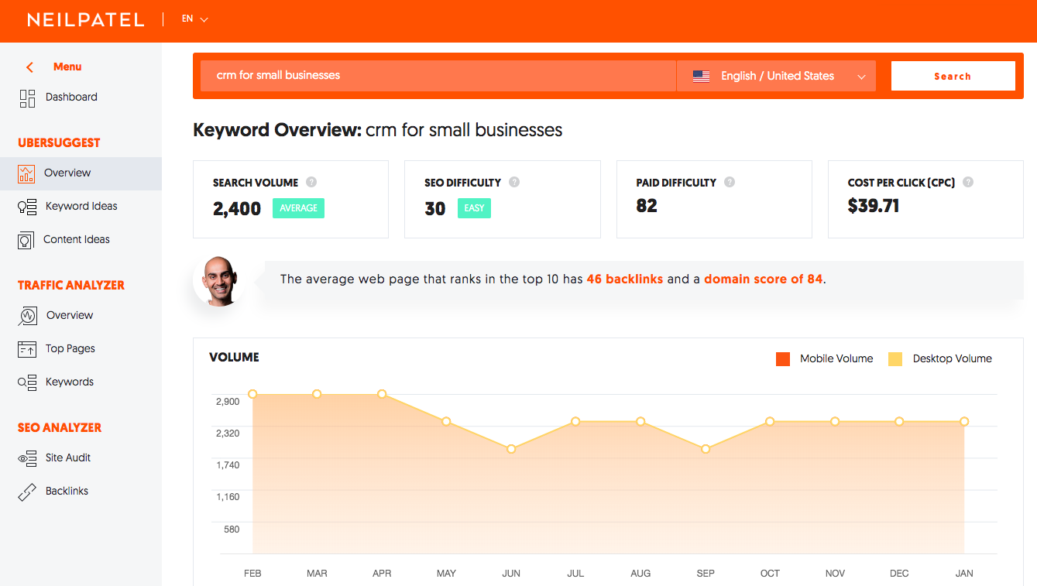Click the JUN data point on chart
The width and height of the screenshot is (1037, 586).
(511, 449)
